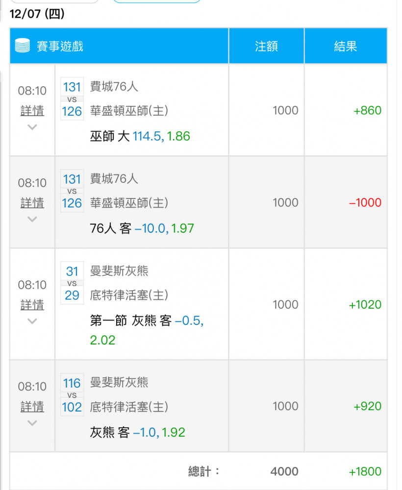Expand chevron for 灰熊 客 -1.0 row
The height and width of the screenshot is (490, 402).
coord(32,423)
